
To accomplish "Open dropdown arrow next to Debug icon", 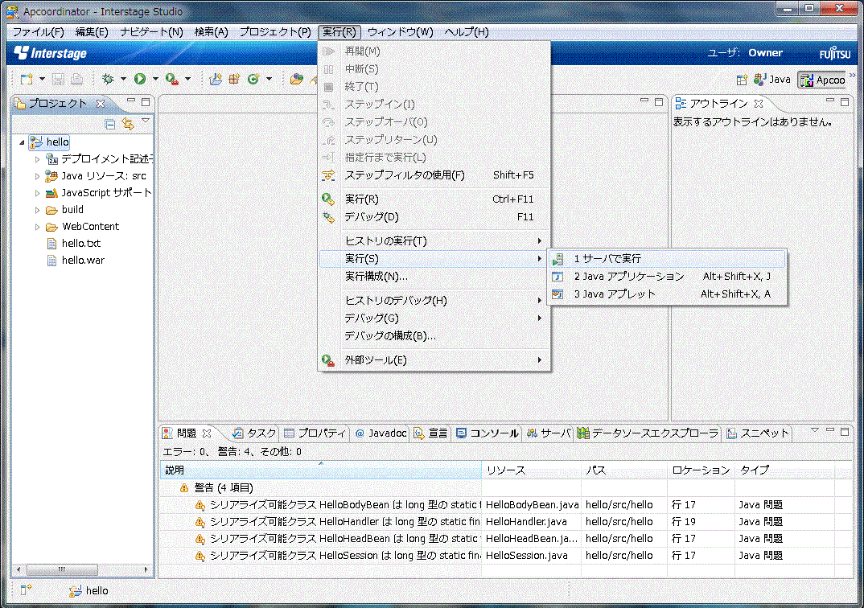I will pyautogui.click(x=123, y=80).
